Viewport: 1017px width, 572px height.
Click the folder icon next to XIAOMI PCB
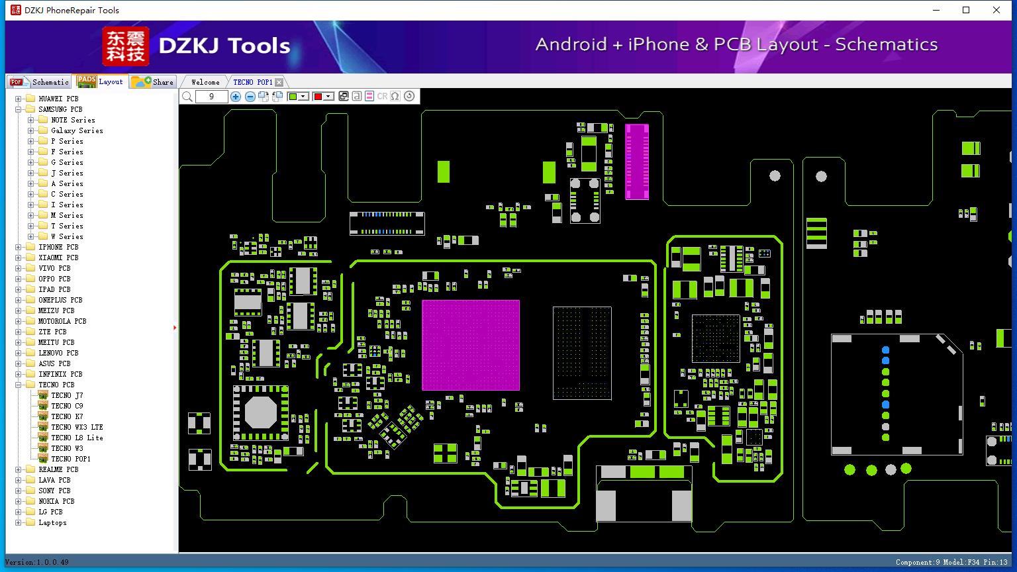[x=30, y=258]
